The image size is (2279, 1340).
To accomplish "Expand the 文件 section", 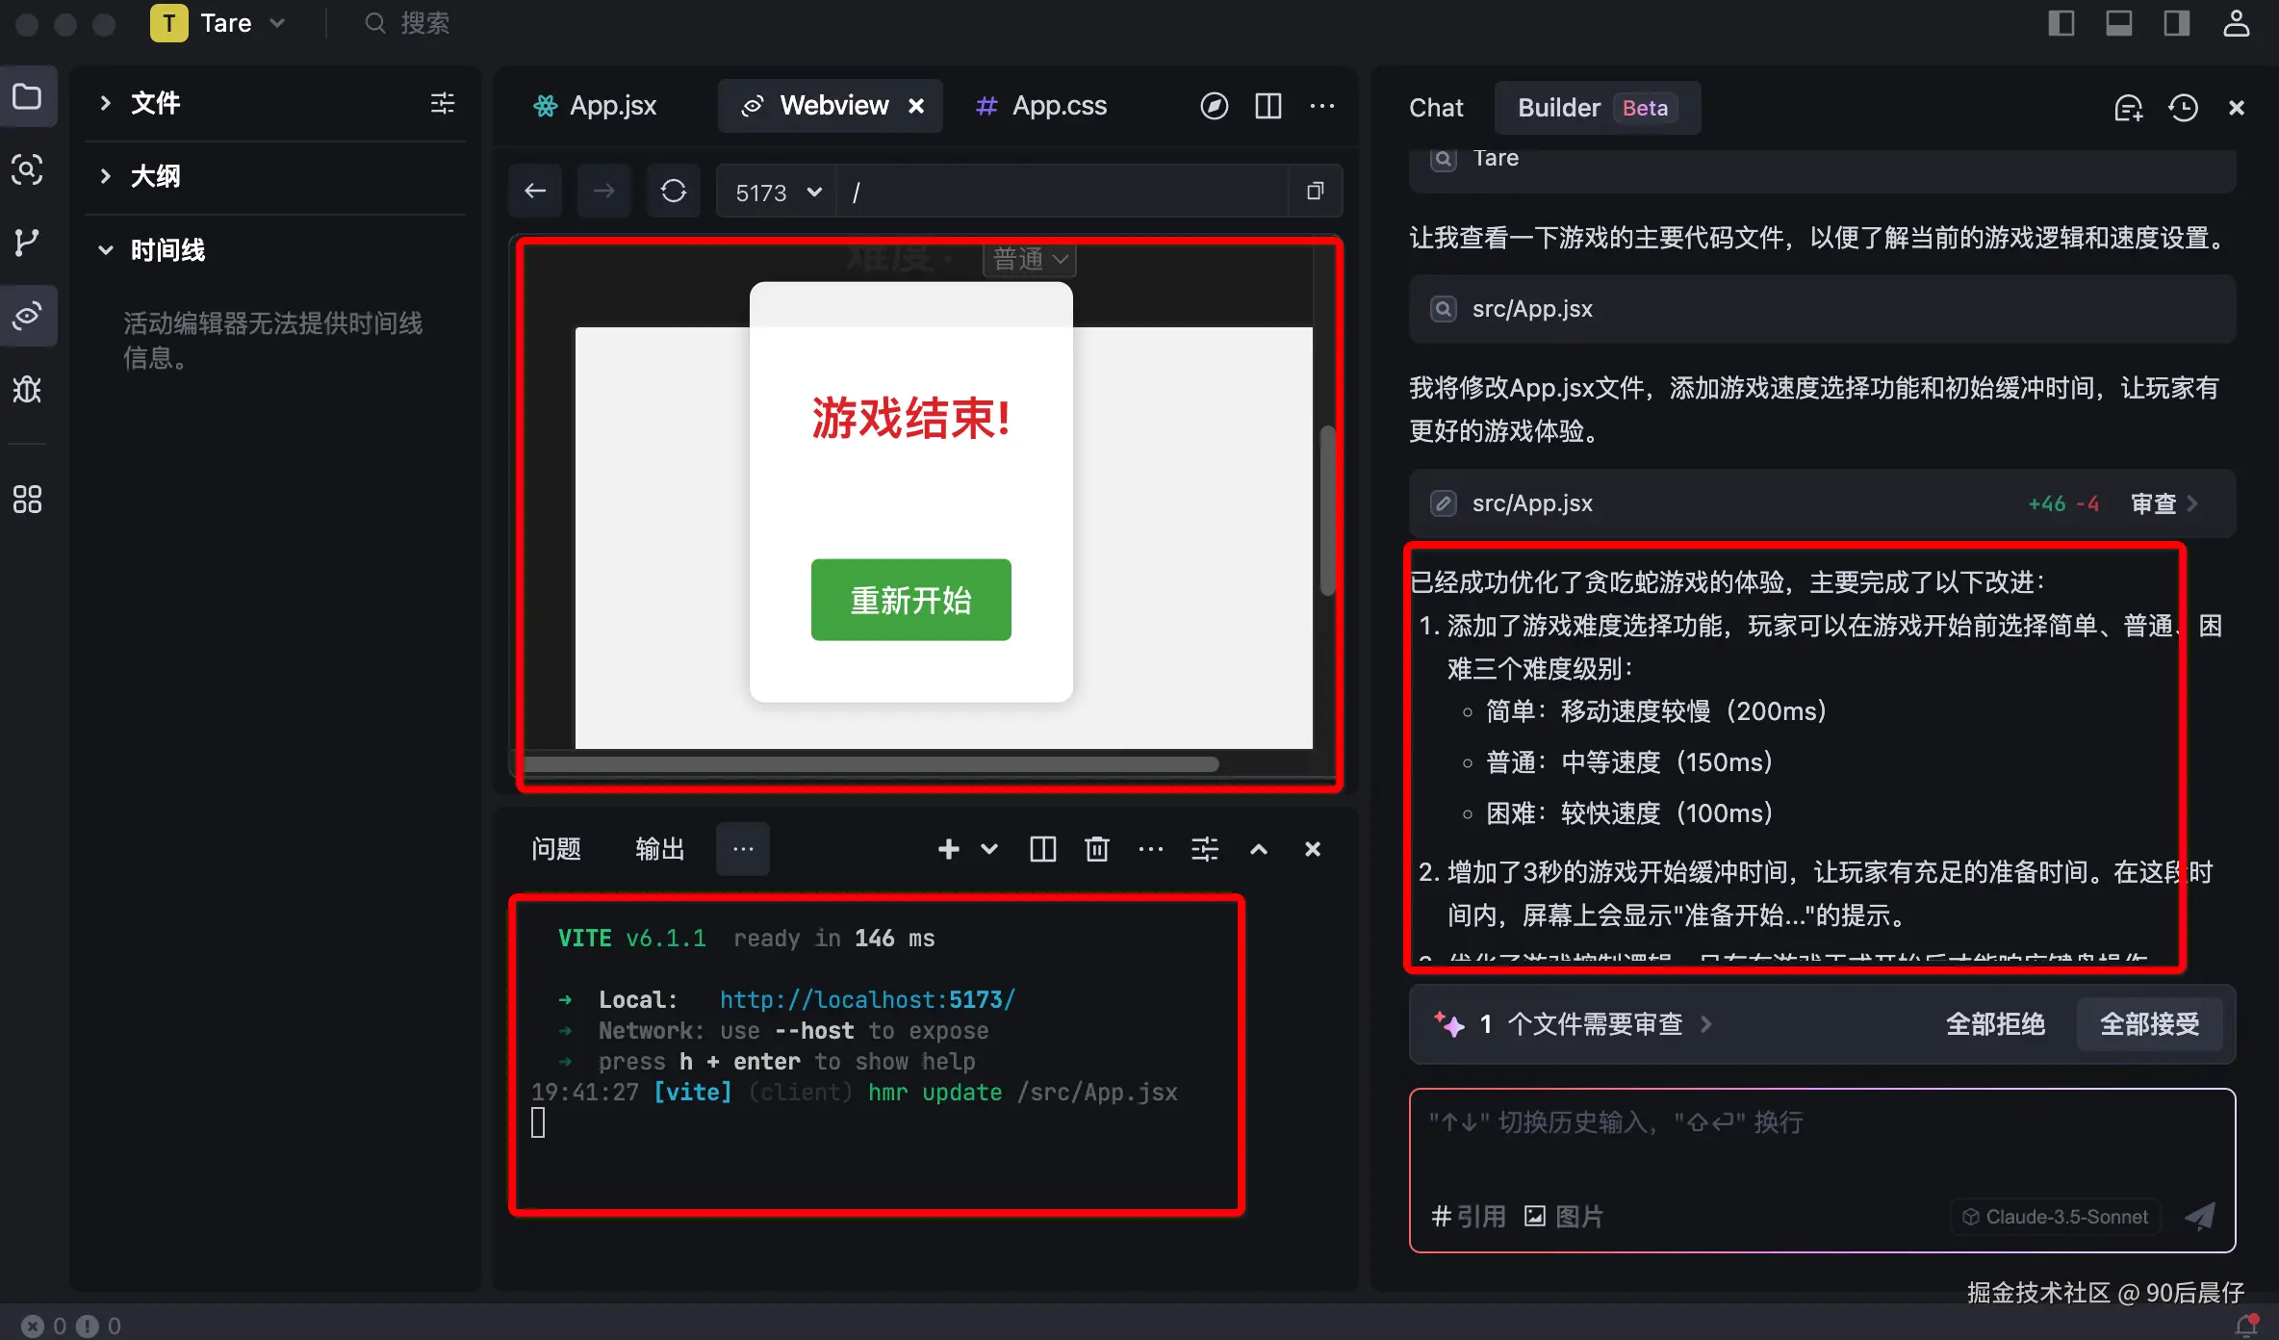I will click(x=156, y=103).
